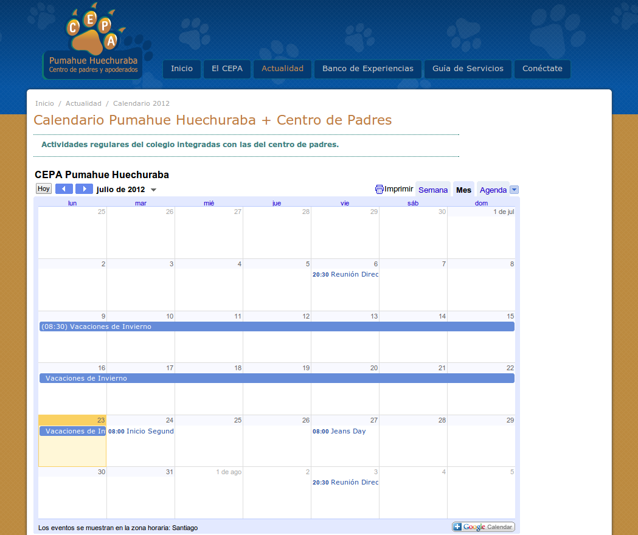The width and height of the screenshot is (638, 535).
Task: Click the printer icon next to Imprimir
Action: coord(380,189)
